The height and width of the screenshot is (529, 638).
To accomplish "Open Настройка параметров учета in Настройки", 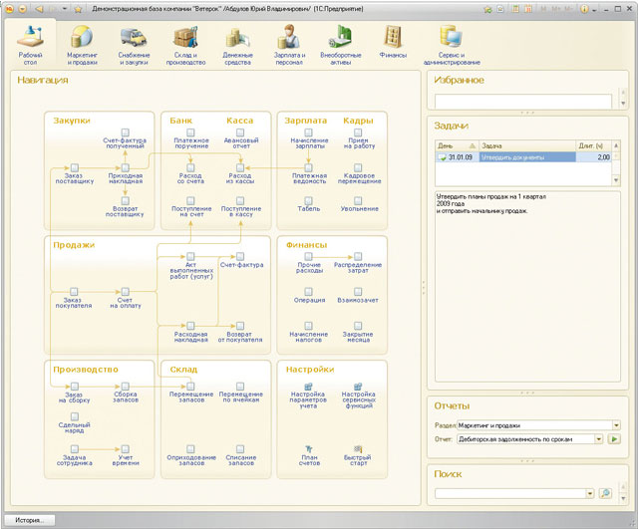I will click(308, 387).
